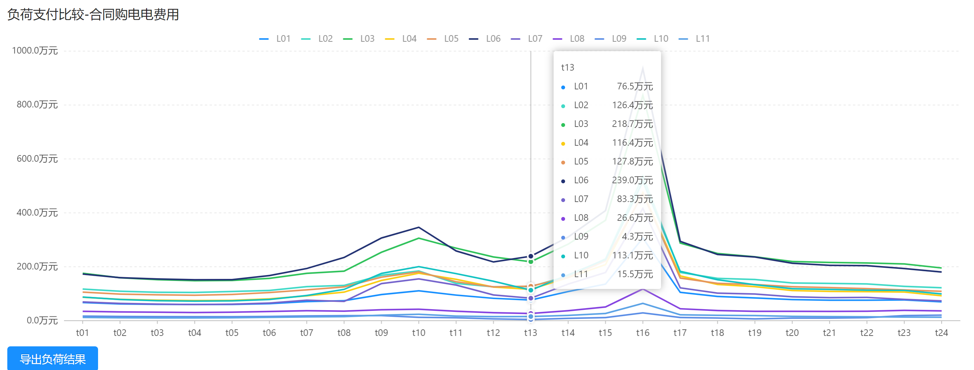Click tooltip header t13
Screen dimensions: 974x370
(x=568, y=68)
